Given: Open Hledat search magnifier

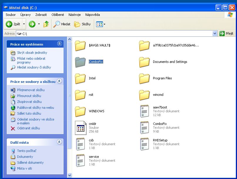Looking at the screenshot, I should coord(56,24).
